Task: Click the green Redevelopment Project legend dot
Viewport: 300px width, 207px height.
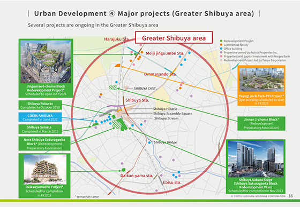Action: pos(221,41)
